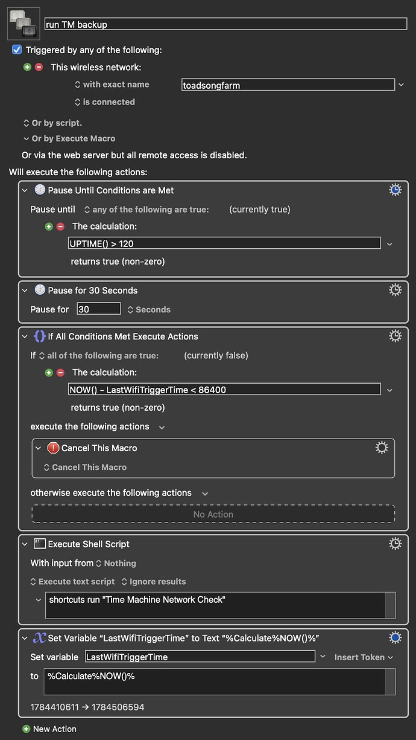Open gear menu for Cancel This Macro action

click(x=382, y=448)
